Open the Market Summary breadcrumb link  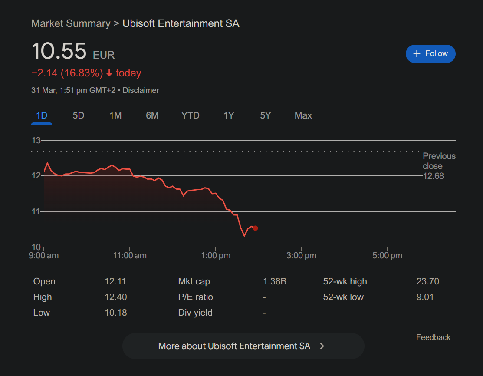click(x=71, y=23)
